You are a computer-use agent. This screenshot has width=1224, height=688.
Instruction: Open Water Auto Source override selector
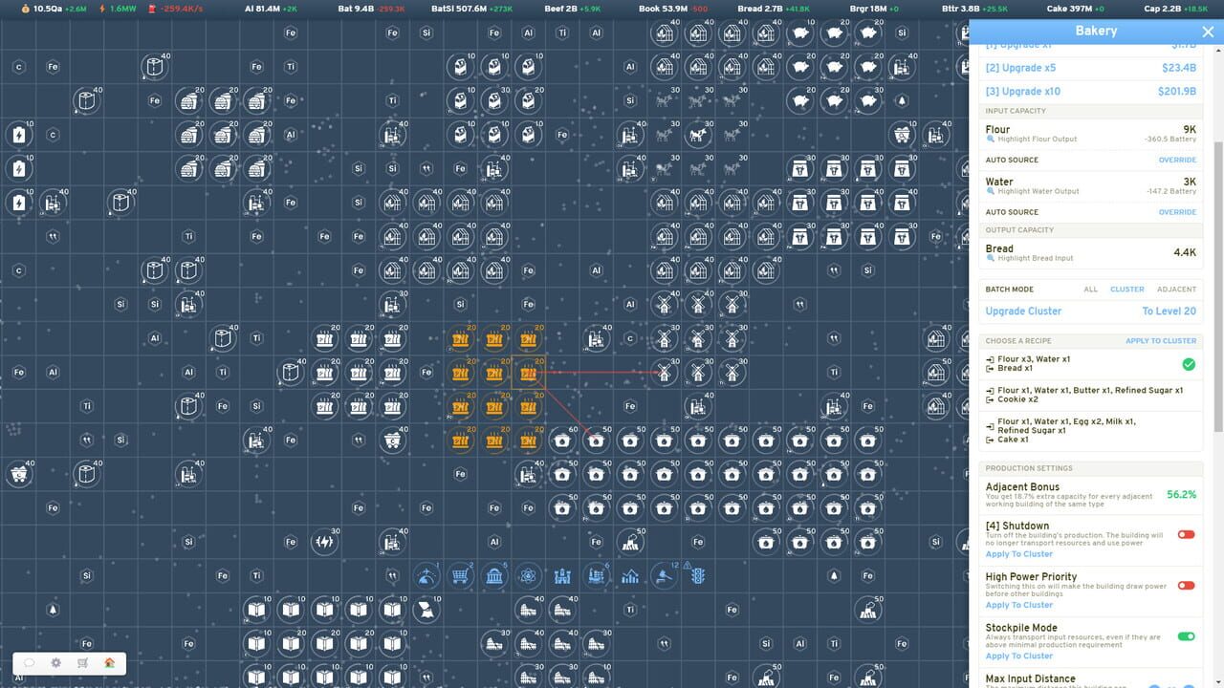click(x=1177, y=211)
